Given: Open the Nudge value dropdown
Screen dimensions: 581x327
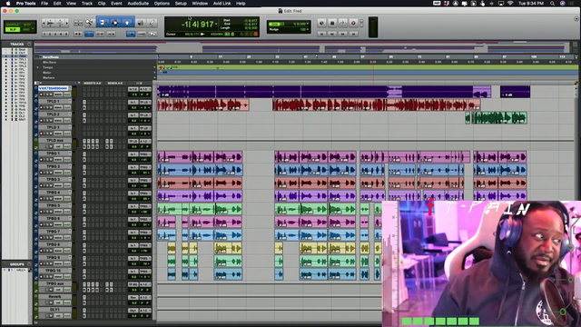Looking at the screenshot, I should pyautogui.click(x=308, y=29).
